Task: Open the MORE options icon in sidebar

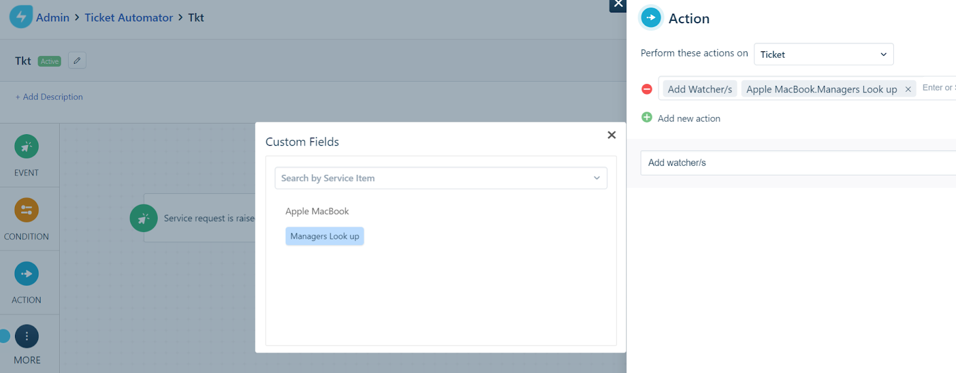Action: point(26,337)
